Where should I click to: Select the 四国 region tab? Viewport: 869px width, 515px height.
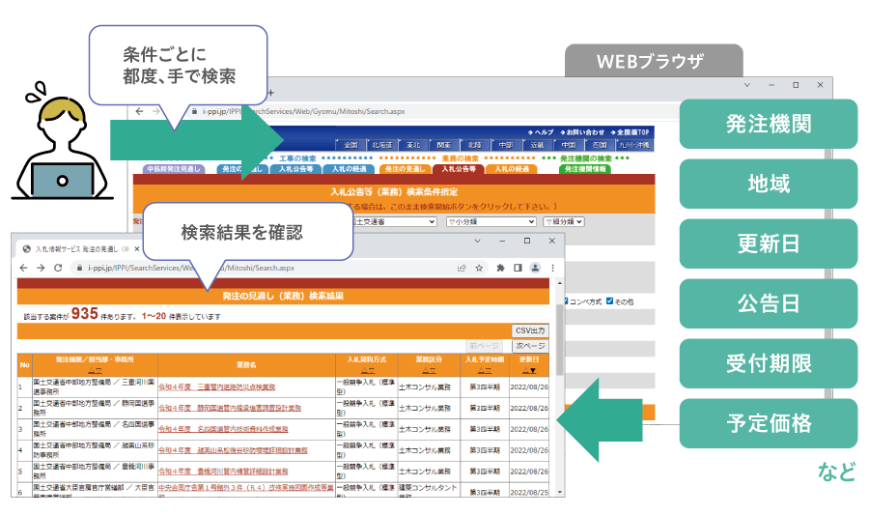pyautogui.click(x=599, y=145)
